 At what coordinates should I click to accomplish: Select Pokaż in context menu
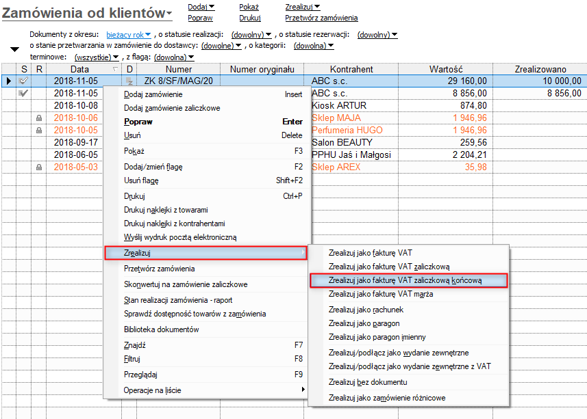click(206, 151)
